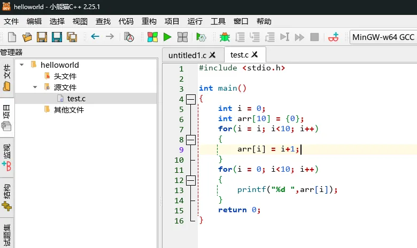This screenshot has width=417, height=248.
Task: Click the blue Back navigation arrow
Action: click(x=95, y=37)
